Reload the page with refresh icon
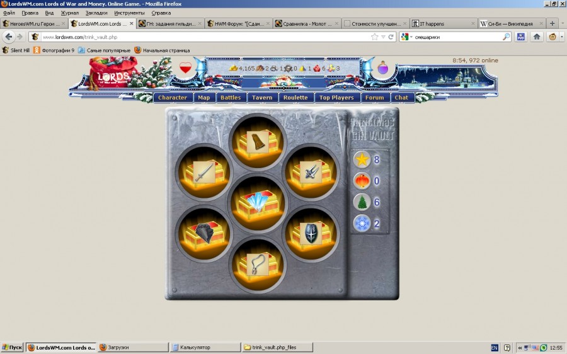 pyautogui.click(x=391, y=37)
